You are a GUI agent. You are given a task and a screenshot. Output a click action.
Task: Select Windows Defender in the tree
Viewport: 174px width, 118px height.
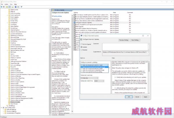(x=16, y=76)
